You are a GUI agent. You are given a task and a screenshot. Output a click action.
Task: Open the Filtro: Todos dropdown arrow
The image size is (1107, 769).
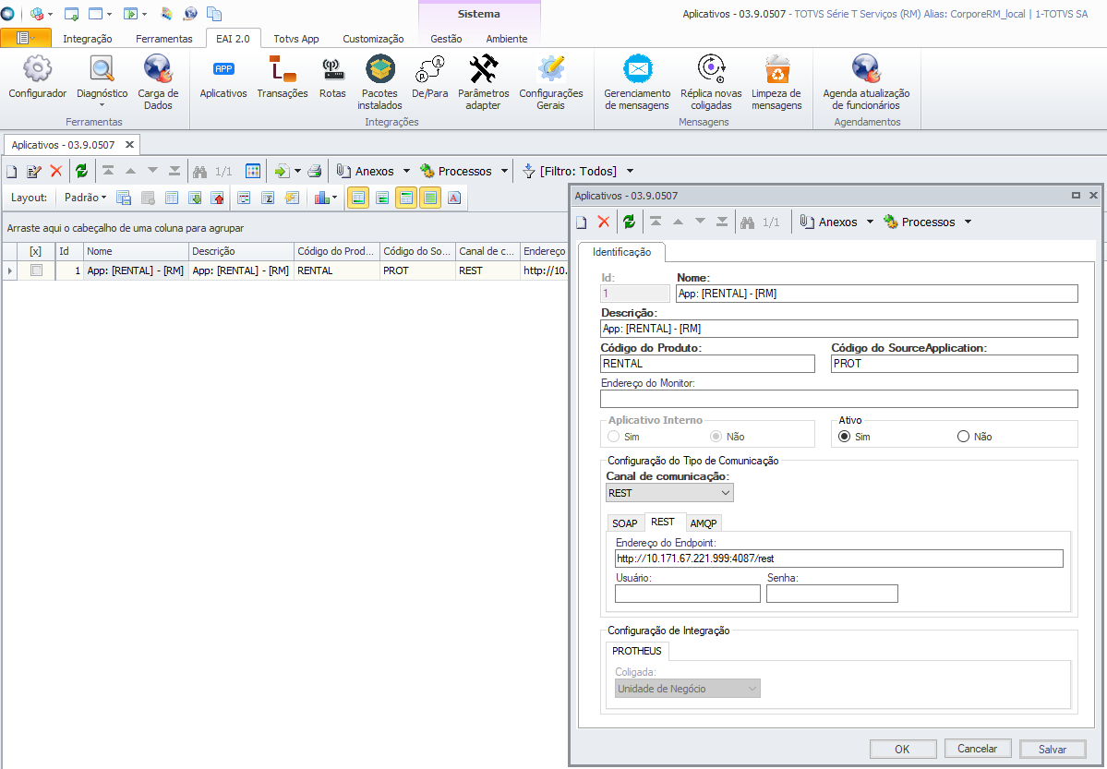coord(630,171)
